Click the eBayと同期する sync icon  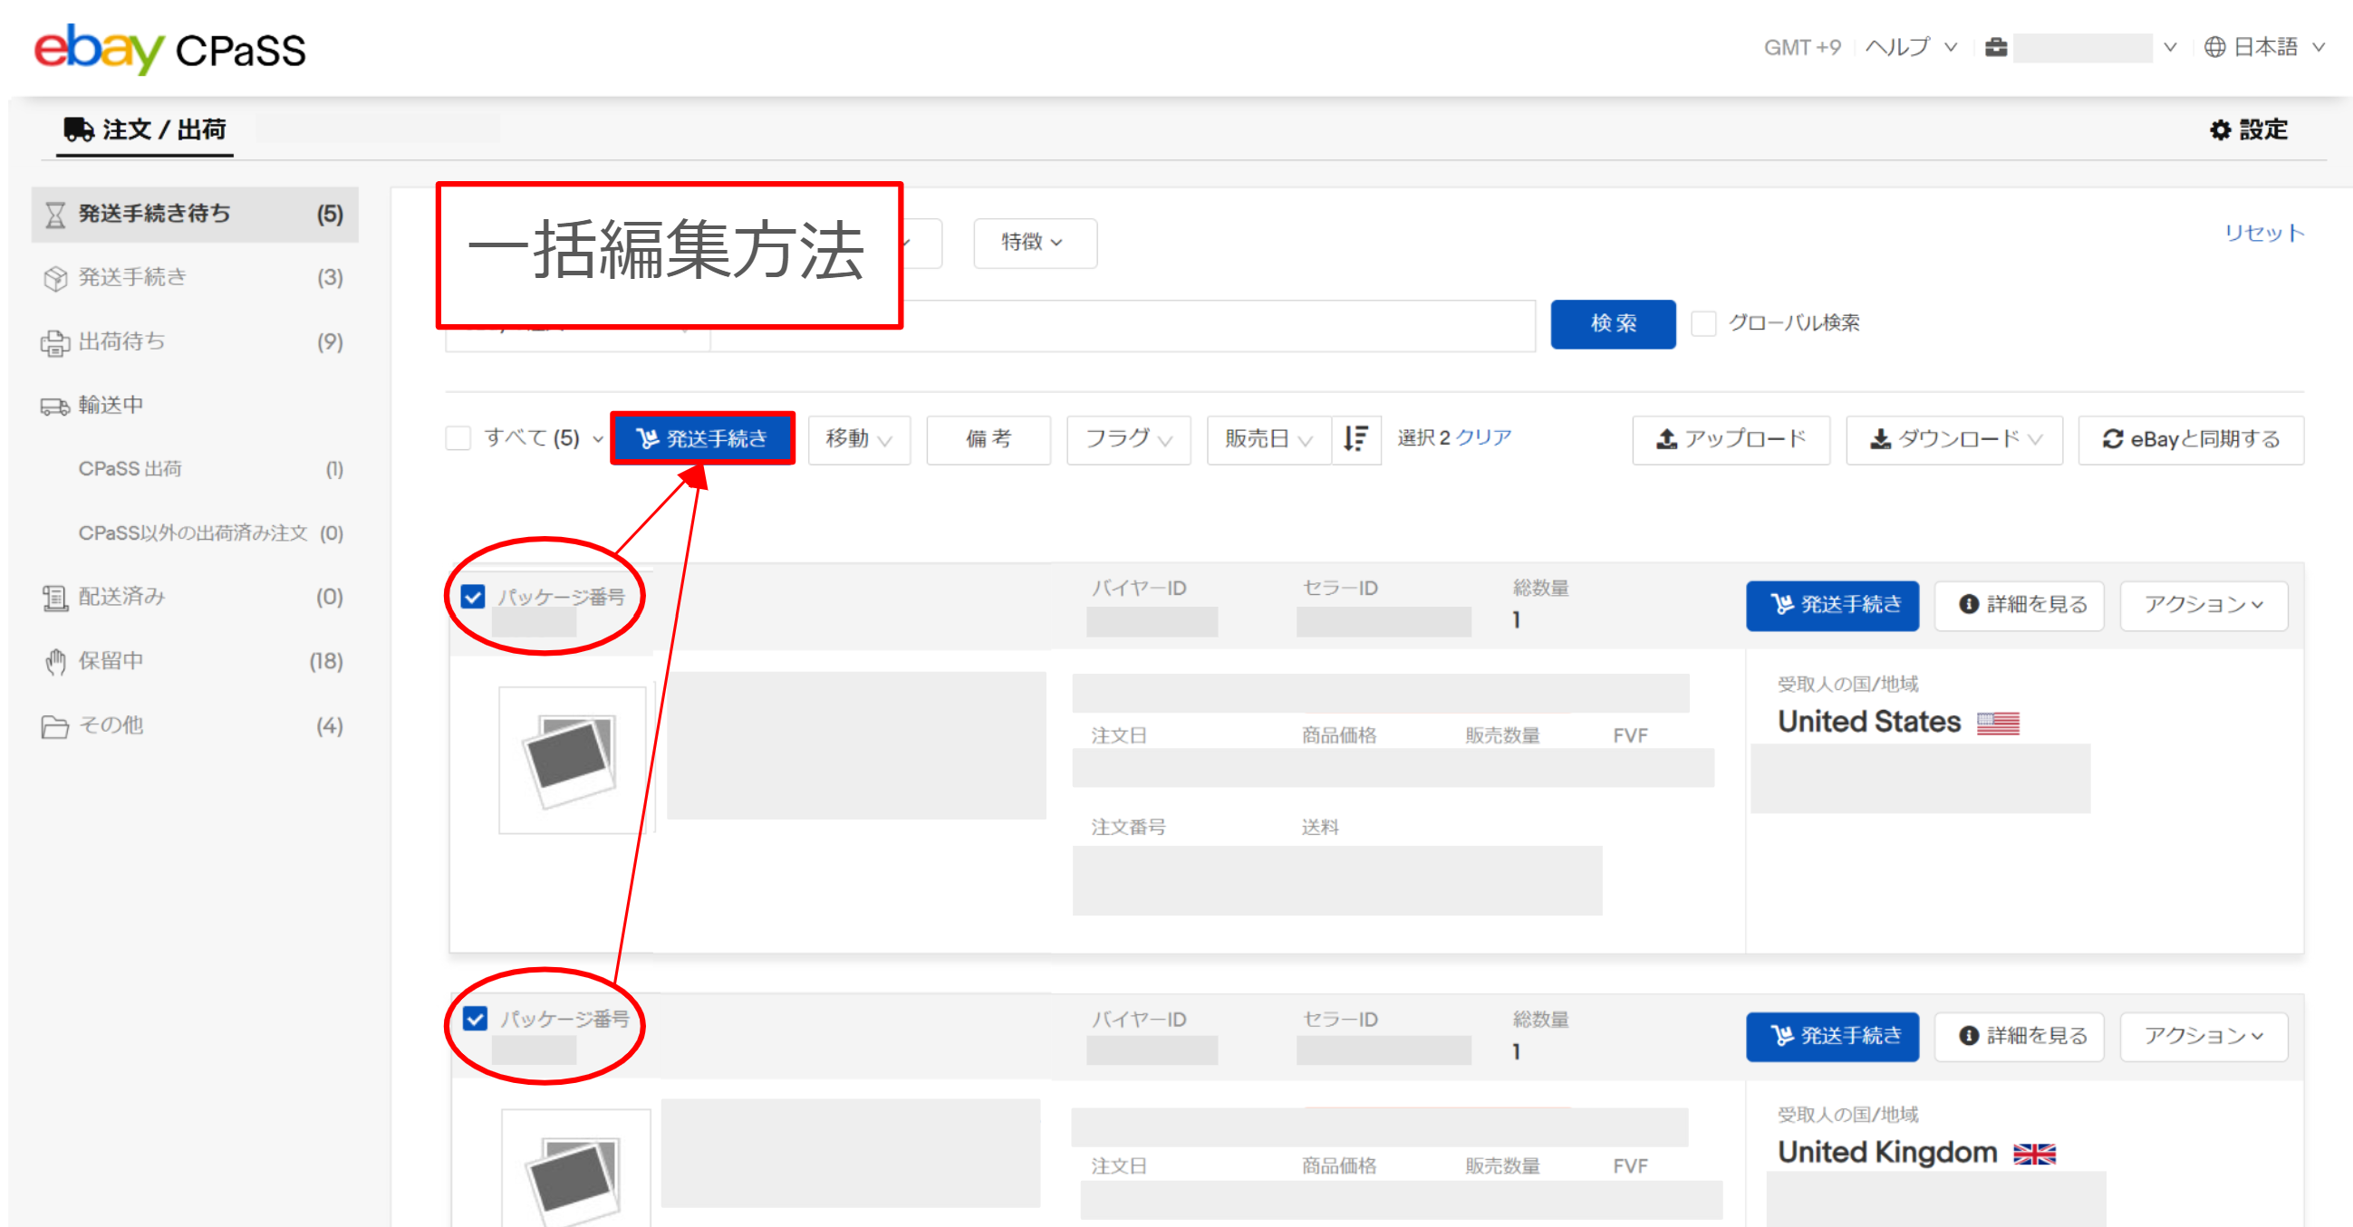(2113, 439)
